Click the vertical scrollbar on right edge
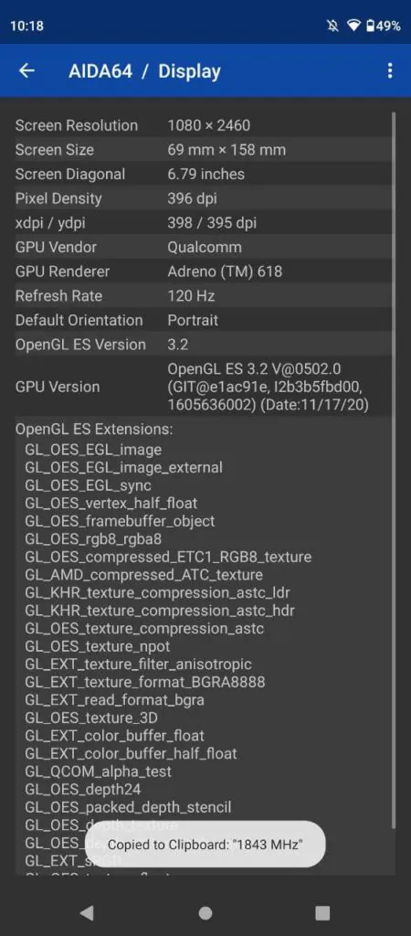Viewport: 411px width, 936px height. [394, 471]
